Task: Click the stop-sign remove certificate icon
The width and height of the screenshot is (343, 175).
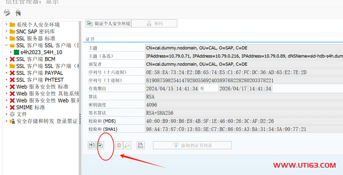Action: [119, 145]
